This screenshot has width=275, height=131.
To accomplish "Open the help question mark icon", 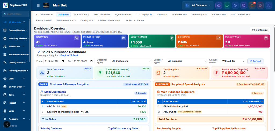I will [244, 5].
